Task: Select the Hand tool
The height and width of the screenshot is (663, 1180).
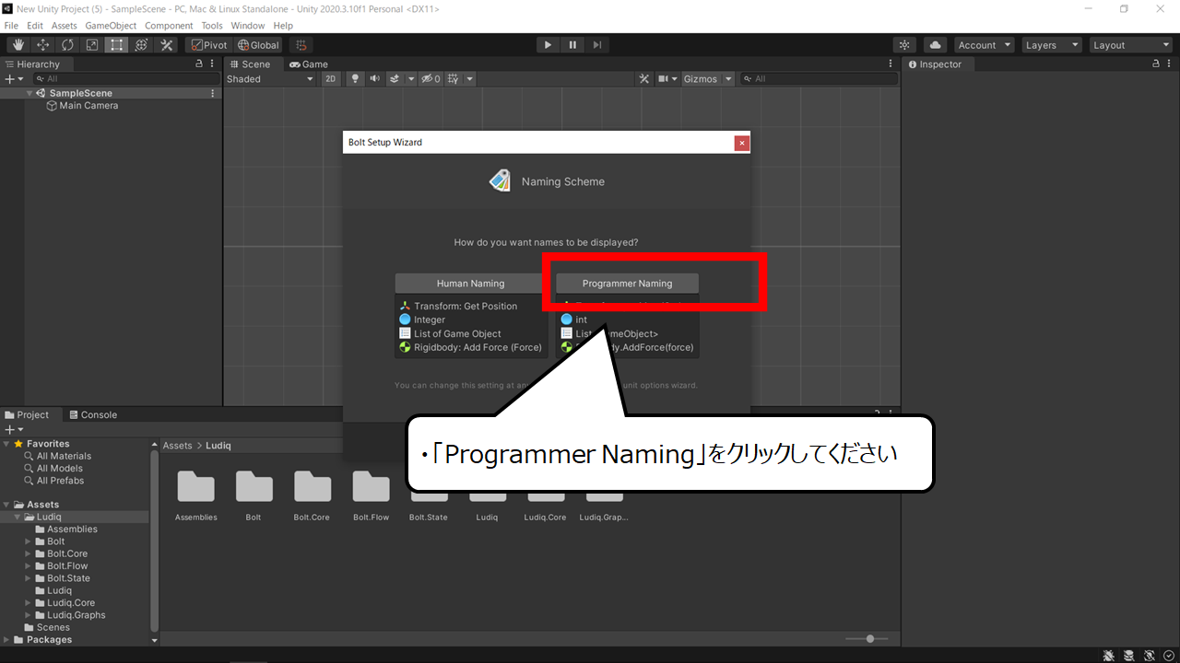Action: [x=18, y=45]
